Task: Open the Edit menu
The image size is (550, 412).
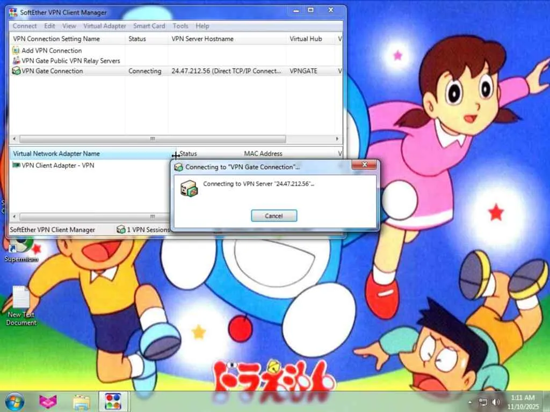Action: click(x=49, y=26)
